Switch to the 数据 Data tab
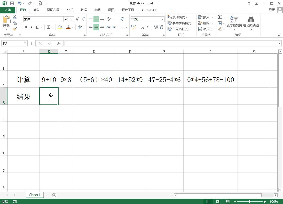This screenshot has height=204, width=283. pos(84,10)
